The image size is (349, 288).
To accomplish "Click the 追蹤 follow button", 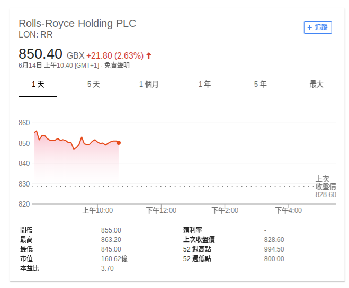I will click(318, 27).
